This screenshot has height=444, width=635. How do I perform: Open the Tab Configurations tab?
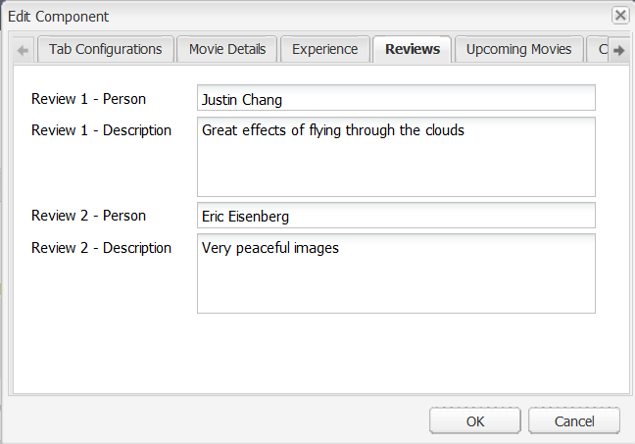coord(105,49)
